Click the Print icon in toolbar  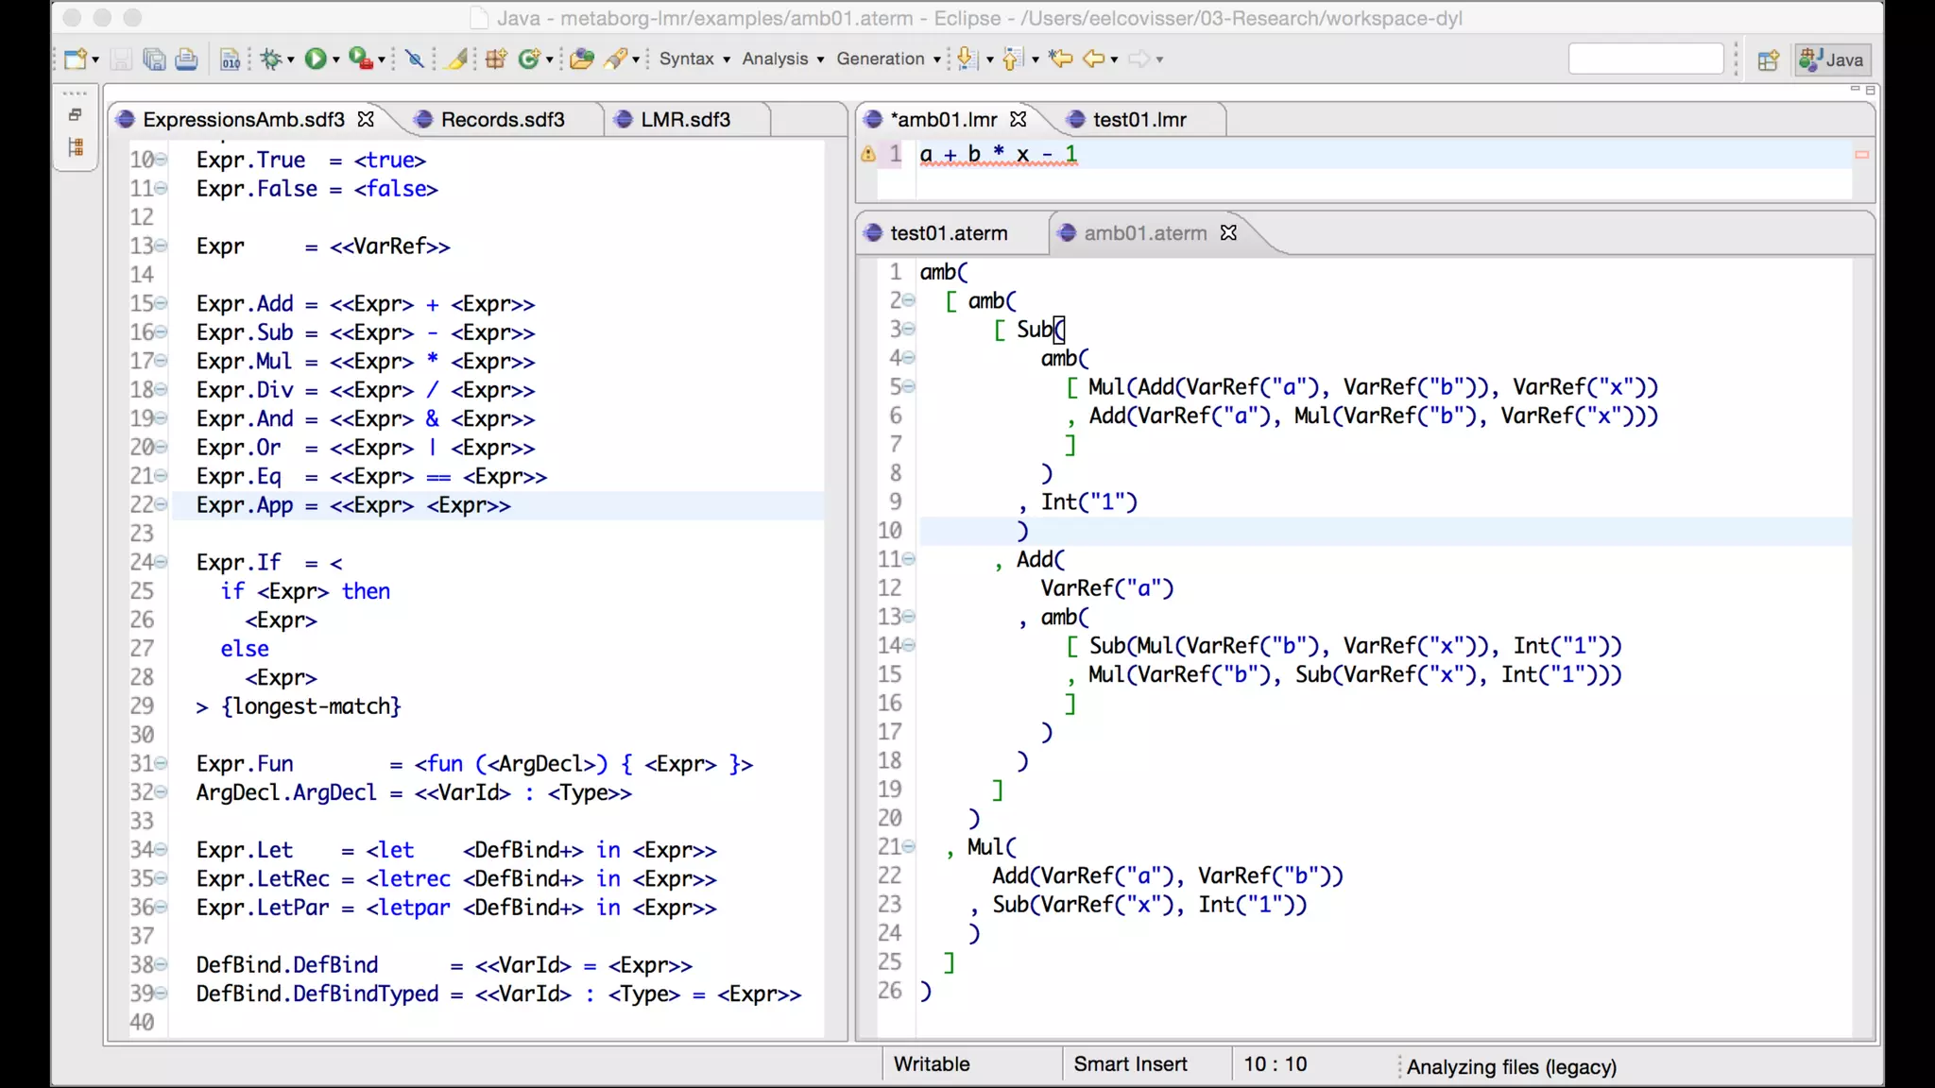pyautogui.click(x=187, y=59)
